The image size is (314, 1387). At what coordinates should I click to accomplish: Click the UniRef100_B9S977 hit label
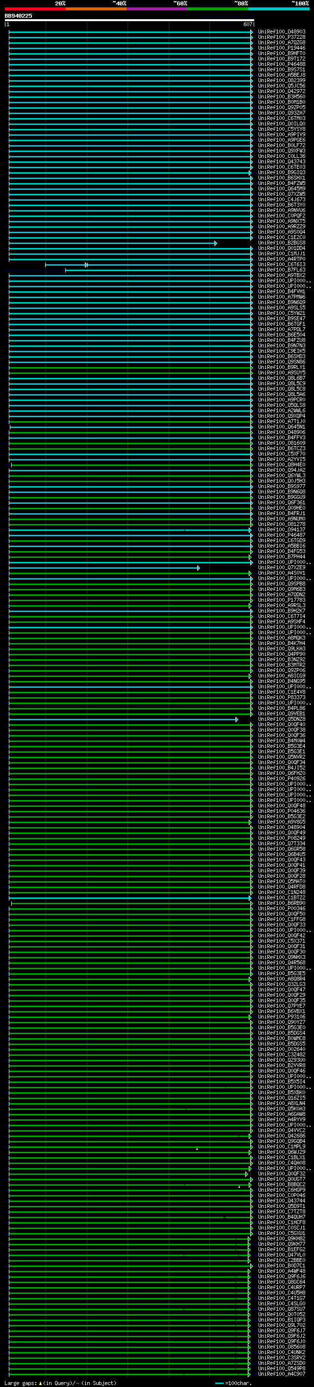coord(282,486)
